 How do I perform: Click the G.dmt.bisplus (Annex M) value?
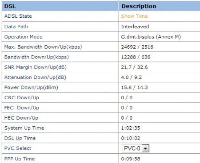(x=151, y=37)
